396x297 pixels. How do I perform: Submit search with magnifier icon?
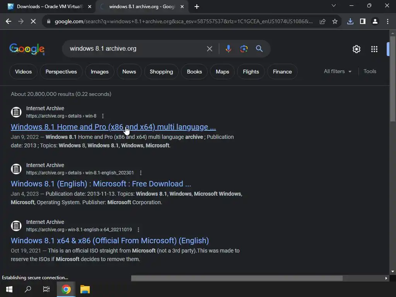tap(259, 49)
